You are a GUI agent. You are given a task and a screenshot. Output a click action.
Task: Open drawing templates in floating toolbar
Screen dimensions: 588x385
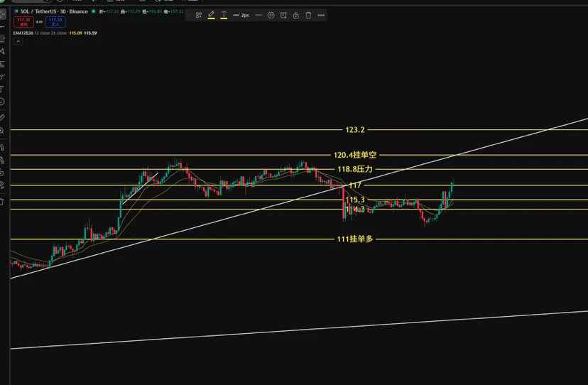tap(199, 16)
